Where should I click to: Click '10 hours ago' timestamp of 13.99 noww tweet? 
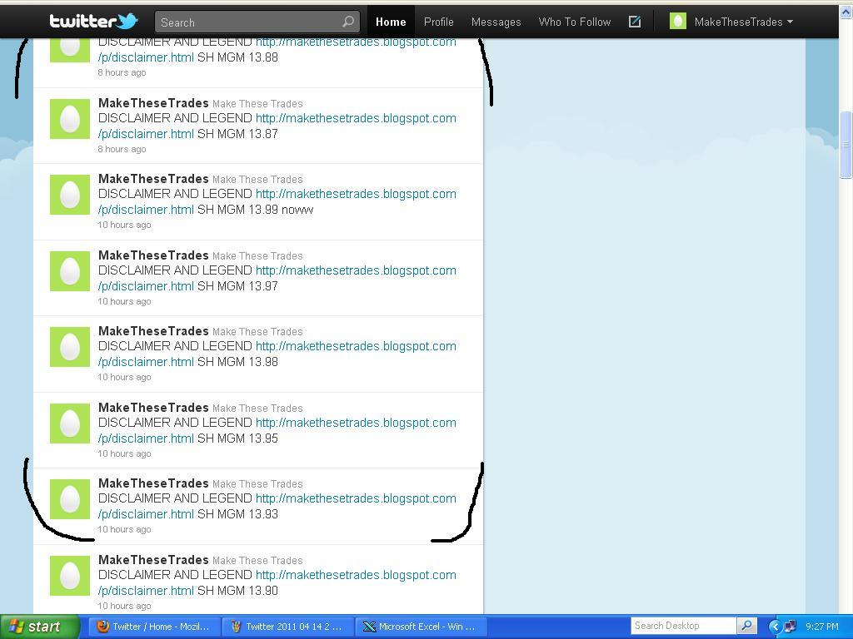[125, 225]
